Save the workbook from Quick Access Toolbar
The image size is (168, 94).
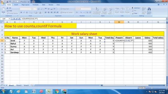(x=7, y=2)
